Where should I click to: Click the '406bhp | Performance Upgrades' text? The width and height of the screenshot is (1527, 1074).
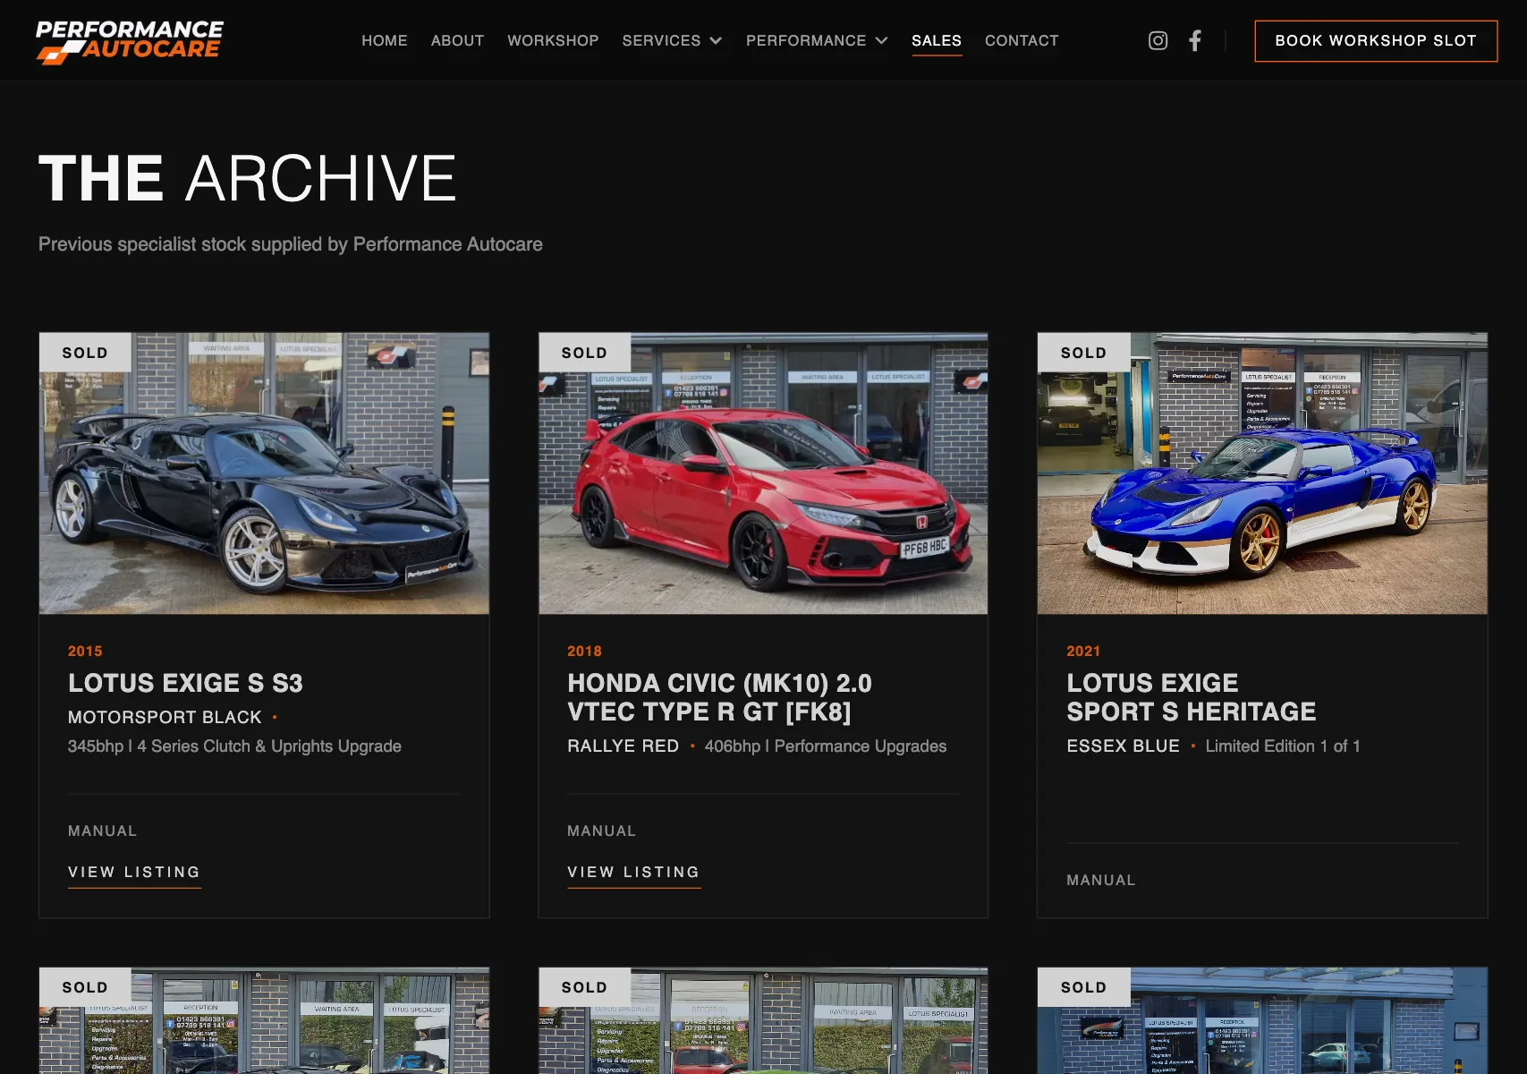[x=826, y=746]
